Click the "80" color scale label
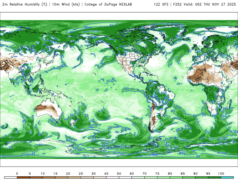Screen dimensions: 238x179 [170, 174]
